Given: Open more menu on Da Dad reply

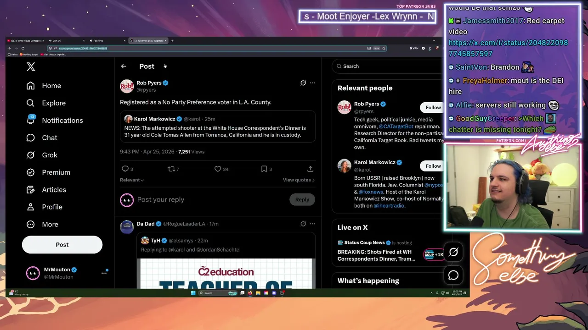Looking at the screenshot, I should [x=312, y=224].
